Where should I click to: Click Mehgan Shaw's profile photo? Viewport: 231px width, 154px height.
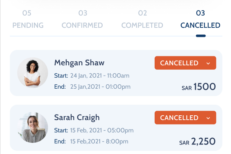pos(33,73)
